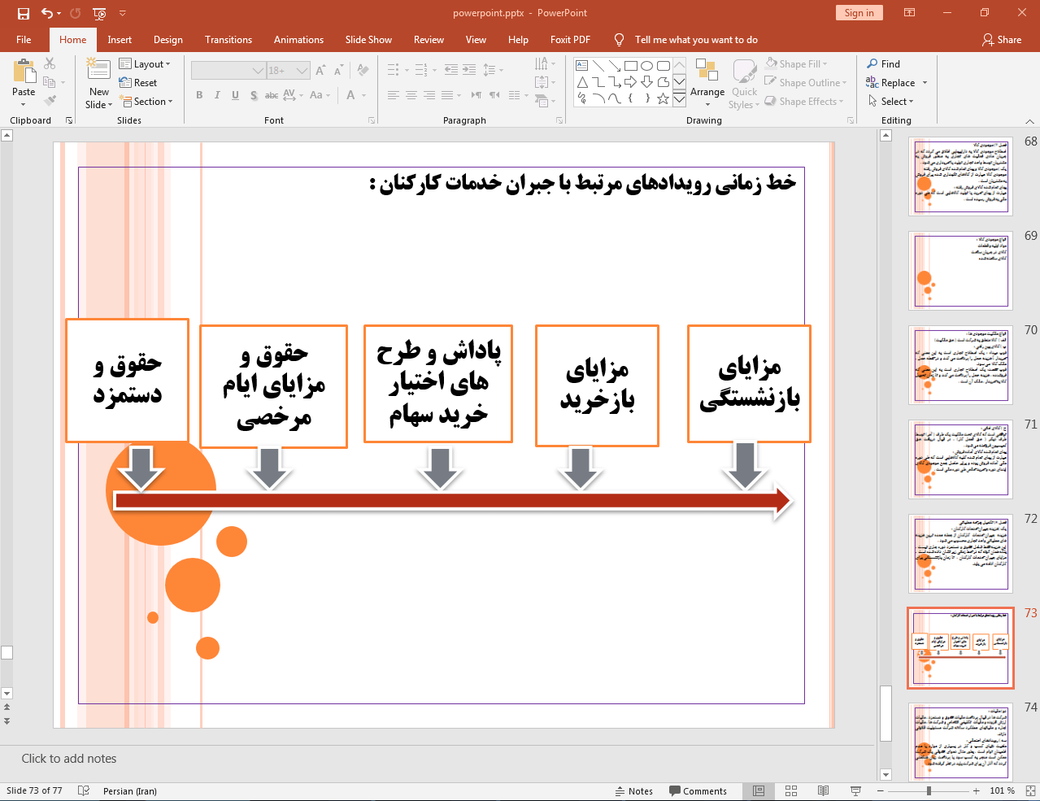The height and width of the screenshot is (801, 1040).
Task: Undo the last action
Action: point(47,13)
